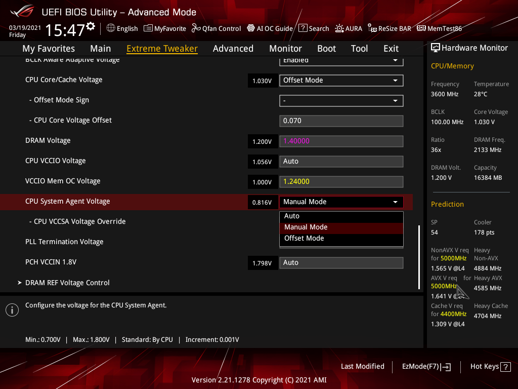This screenshot has height=389, width=518.
Task: Open AURA lighting icon
Action: pyautogui.click(x=339, y=28)
